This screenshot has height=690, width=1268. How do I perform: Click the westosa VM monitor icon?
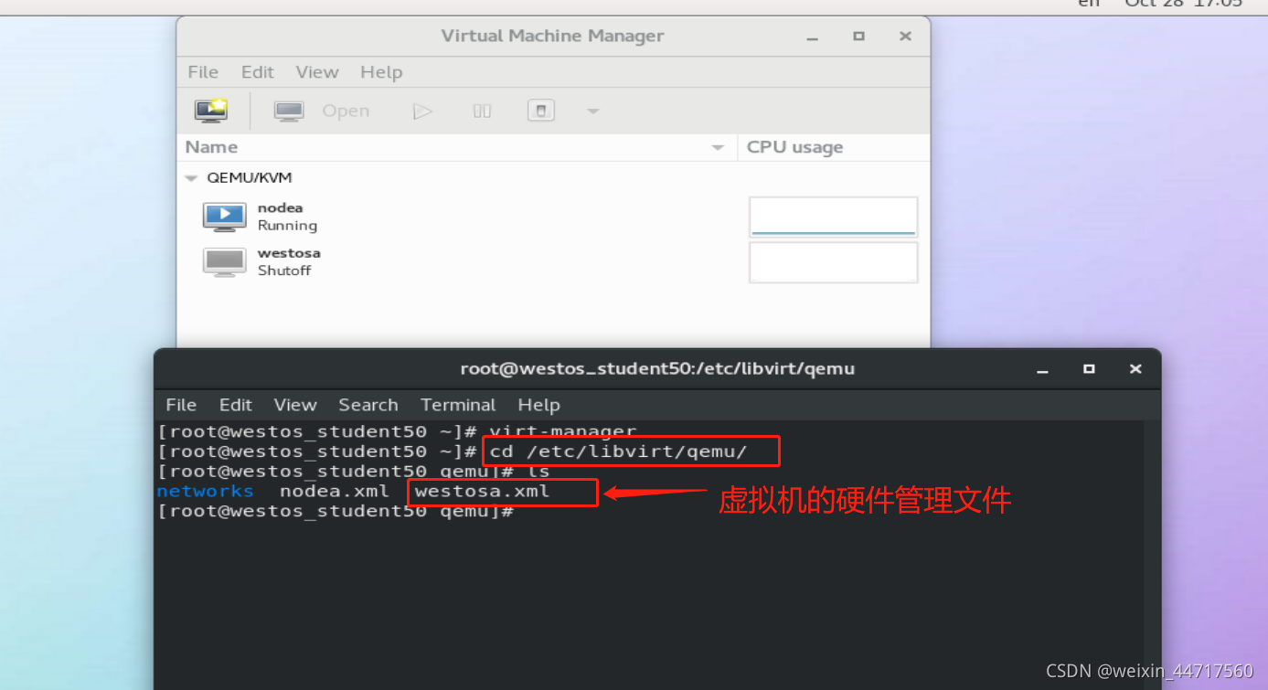(224, 262)
